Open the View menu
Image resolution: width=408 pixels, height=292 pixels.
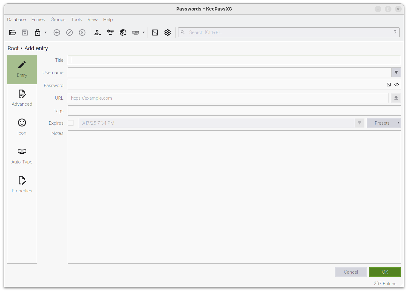(93, 20)
